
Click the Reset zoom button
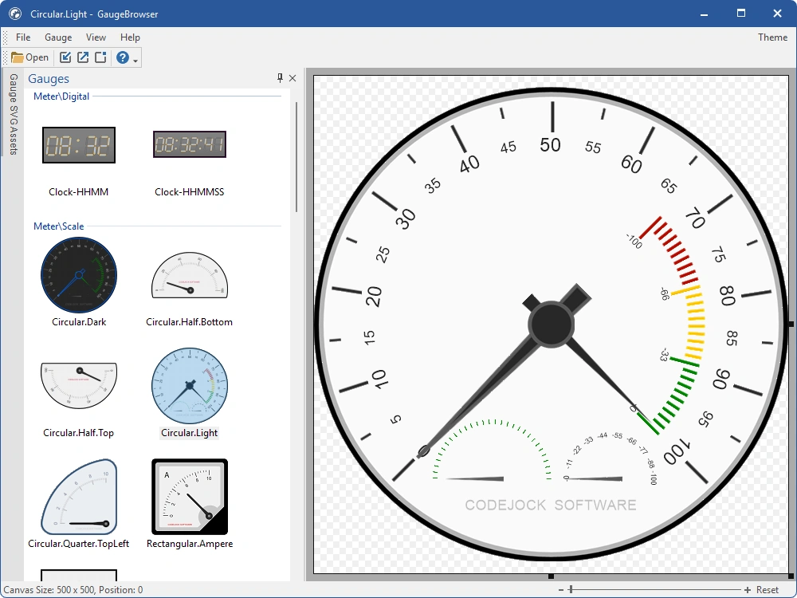point(768,590)
